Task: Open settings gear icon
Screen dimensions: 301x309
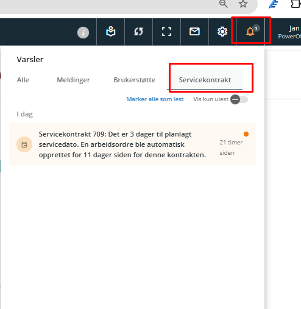Action: [x=222, y=32]
